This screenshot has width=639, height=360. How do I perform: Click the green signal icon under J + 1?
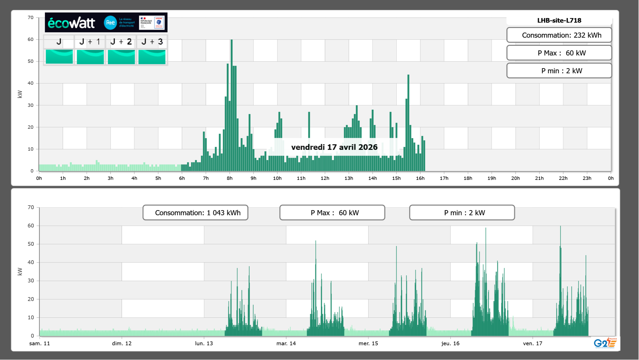click(90, 57)
